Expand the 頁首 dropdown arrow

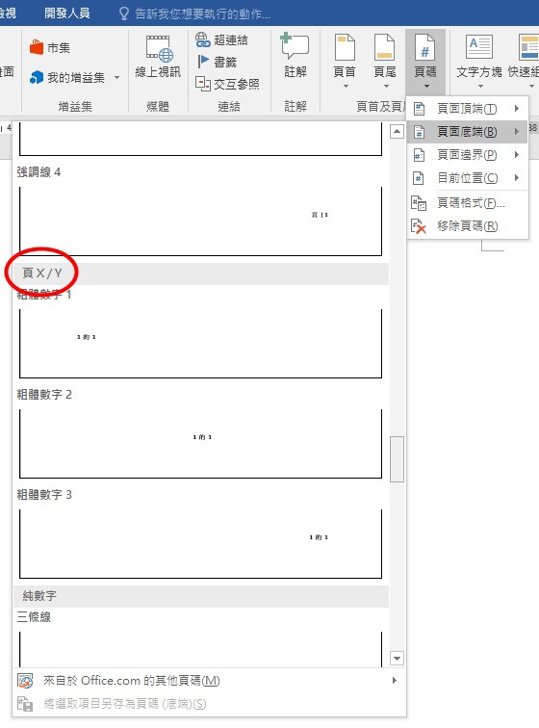[345, 87]
